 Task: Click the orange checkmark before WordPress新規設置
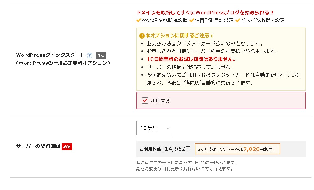tap(139, 20)
